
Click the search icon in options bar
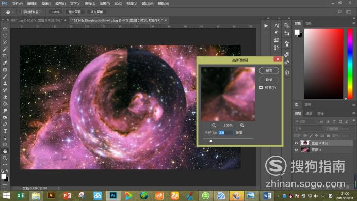click(339, 12)
